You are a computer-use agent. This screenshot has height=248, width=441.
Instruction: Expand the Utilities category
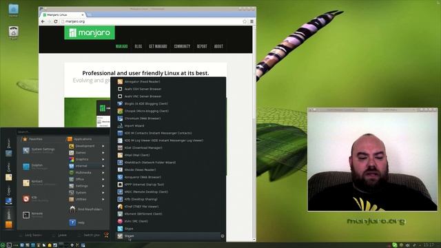[87, 199]
